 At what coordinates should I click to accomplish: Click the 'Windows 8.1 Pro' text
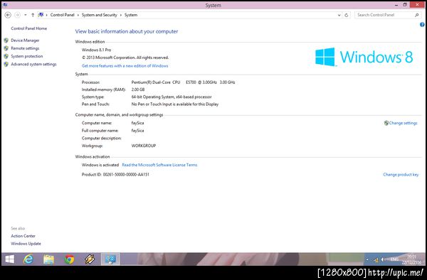pyautogui.click(x=96, y=50)
